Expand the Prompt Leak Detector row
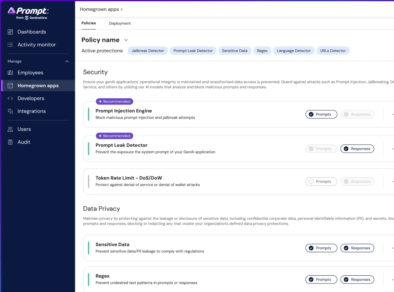The height and width of the screenshot is (292, 394). coord(393,149)
